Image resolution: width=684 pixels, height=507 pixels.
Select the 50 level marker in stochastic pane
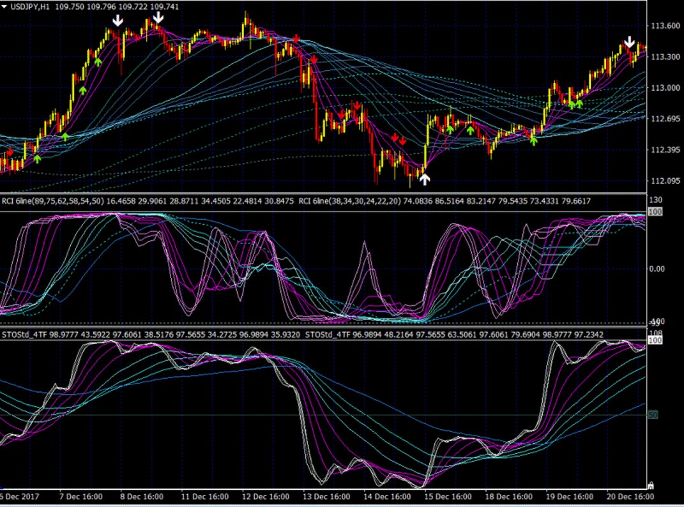tap(653, 415)
